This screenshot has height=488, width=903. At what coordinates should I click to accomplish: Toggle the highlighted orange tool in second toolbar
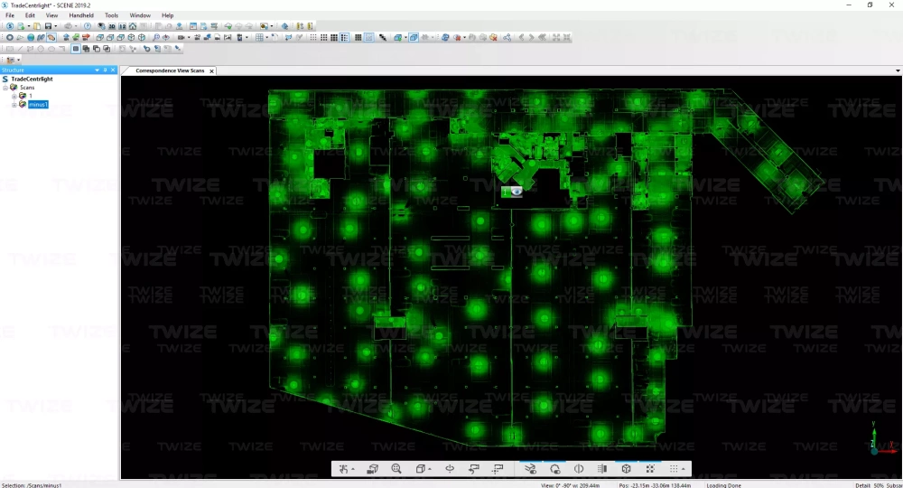point(51,37)
